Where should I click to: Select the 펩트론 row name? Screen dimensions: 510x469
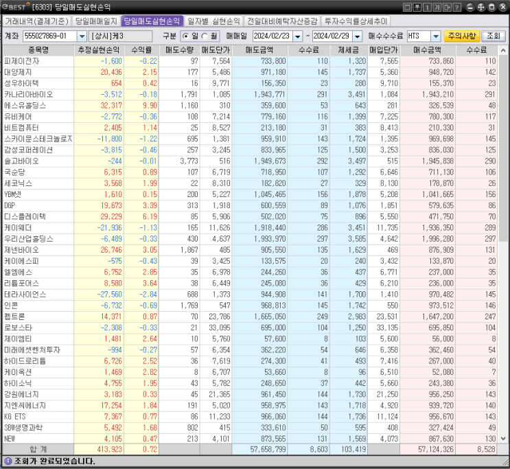(x=14, y=317)
